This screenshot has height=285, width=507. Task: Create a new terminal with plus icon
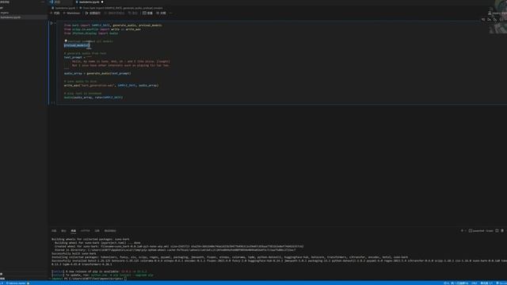pyautogui.click(x=462, y=230)
